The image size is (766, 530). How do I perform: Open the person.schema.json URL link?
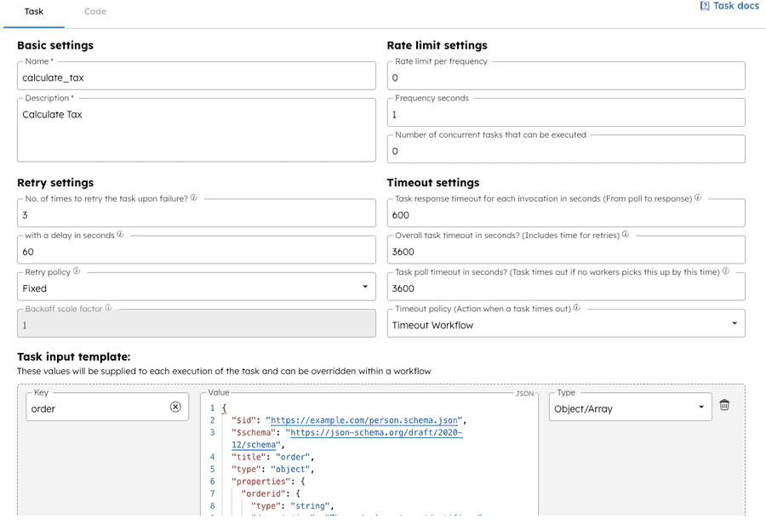click(364, 420)
